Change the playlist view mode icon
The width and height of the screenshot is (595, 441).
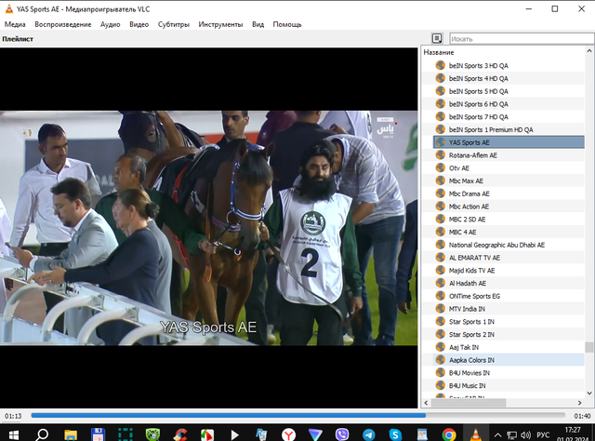[x=437, y=38]
